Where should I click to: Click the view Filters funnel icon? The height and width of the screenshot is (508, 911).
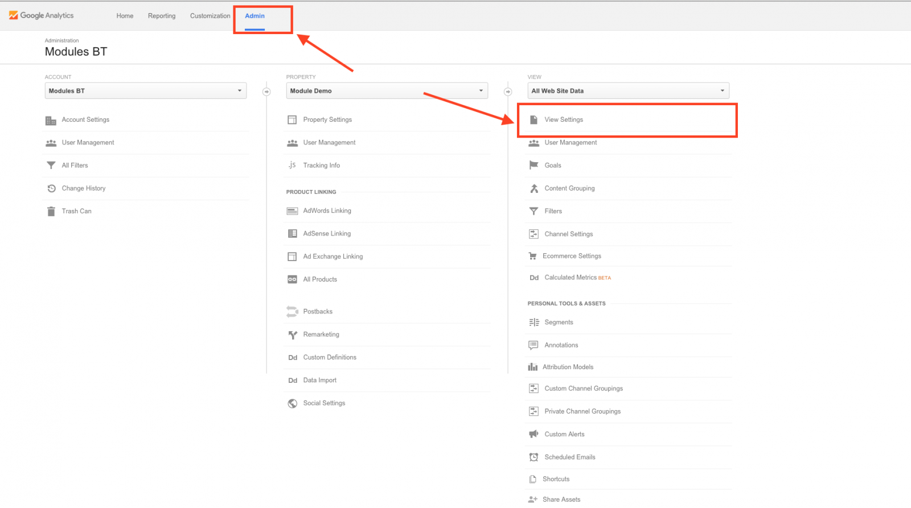534,211
